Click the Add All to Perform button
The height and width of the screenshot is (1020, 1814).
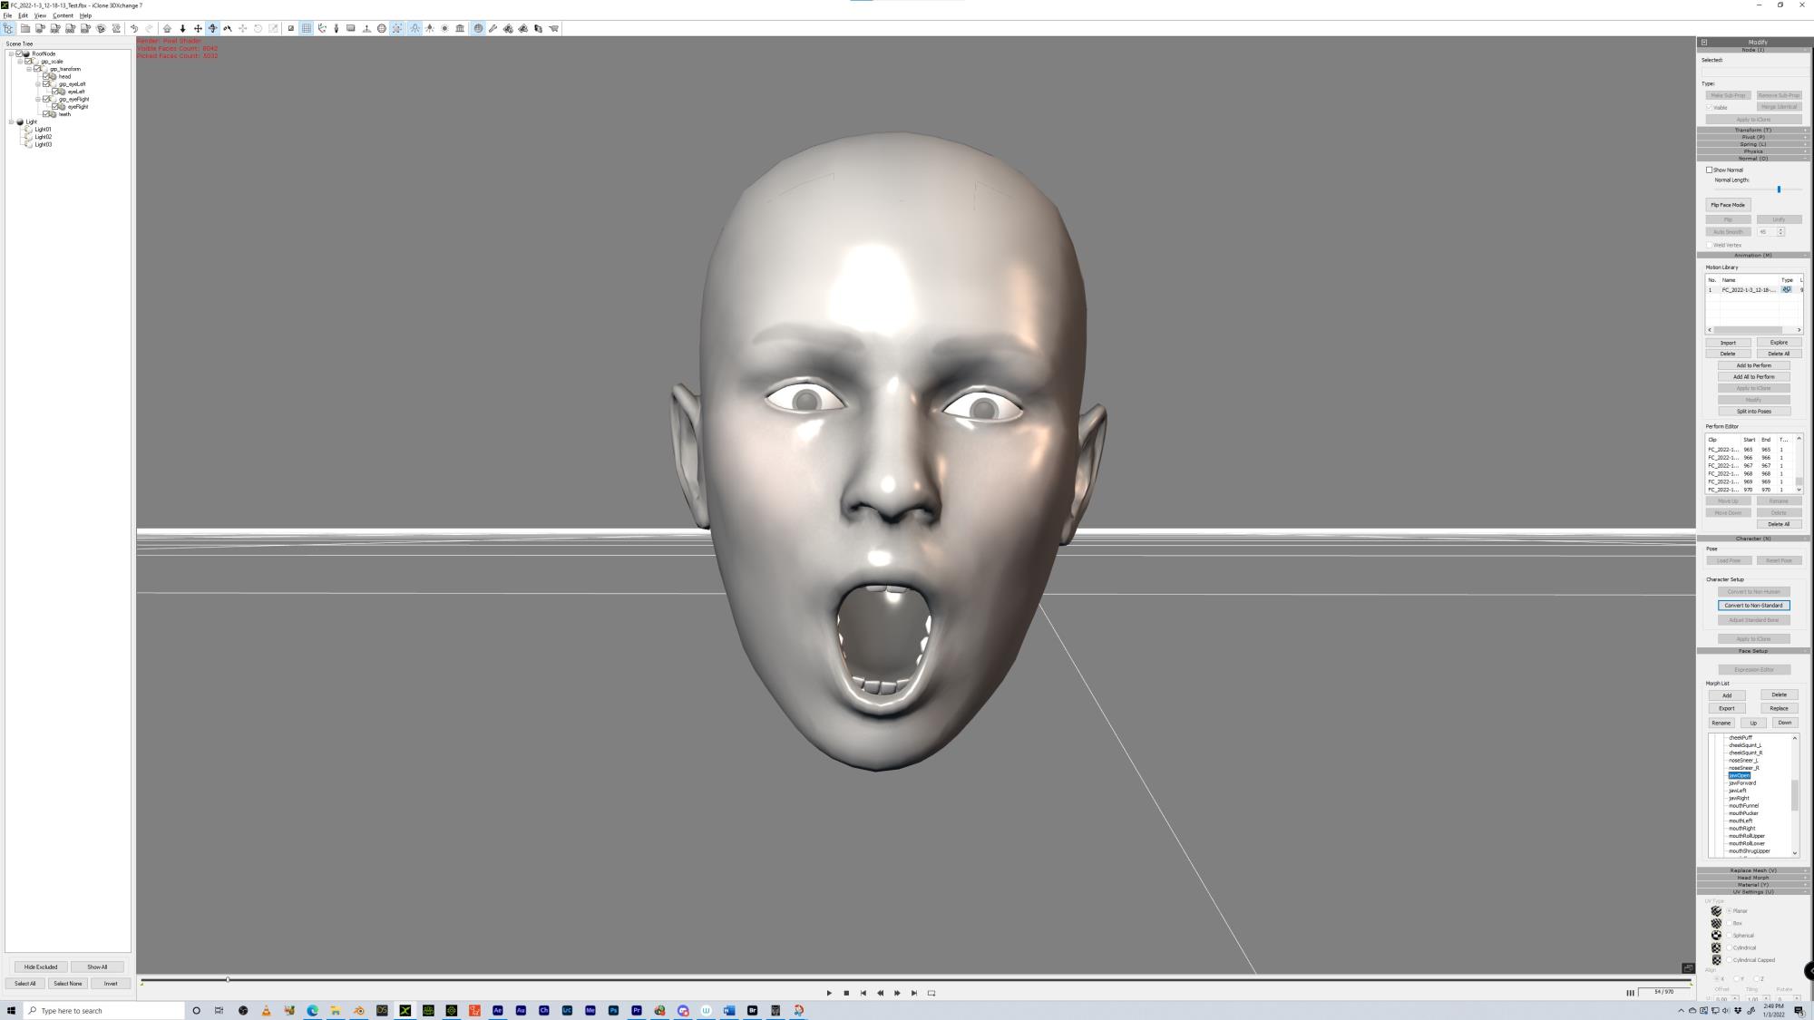(x=1753, y=377)
